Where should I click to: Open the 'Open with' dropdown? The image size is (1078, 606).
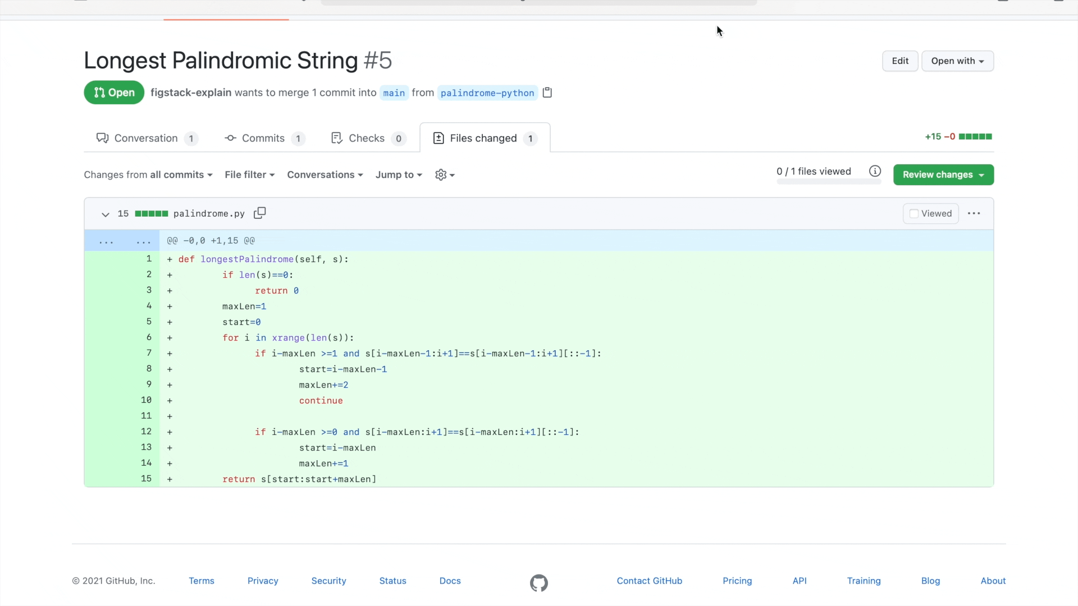(957, 61)
